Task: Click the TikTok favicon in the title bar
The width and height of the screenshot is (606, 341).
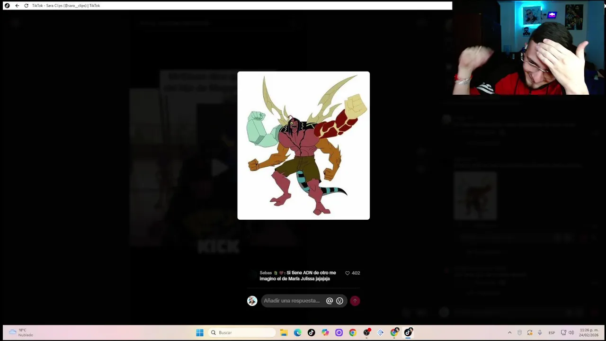Action: 7,6
